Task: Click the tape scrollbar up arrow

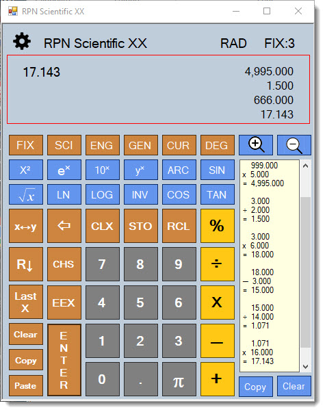Action: click(x=305, y=166)
